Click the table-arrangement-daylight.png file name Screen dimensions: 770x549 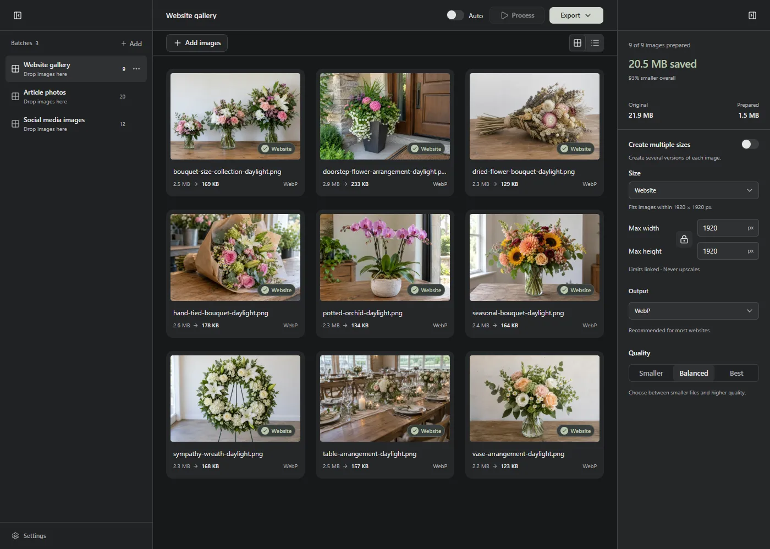[x=370, y=454]
